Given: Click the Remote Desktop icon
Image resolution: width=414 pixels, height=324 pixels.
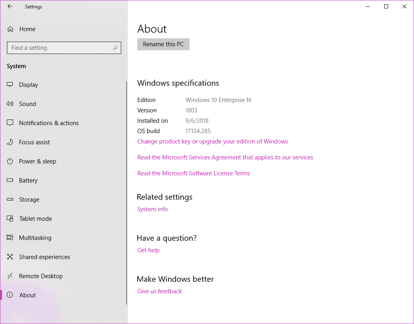Looking at the screenshot, I should point(10,276).
